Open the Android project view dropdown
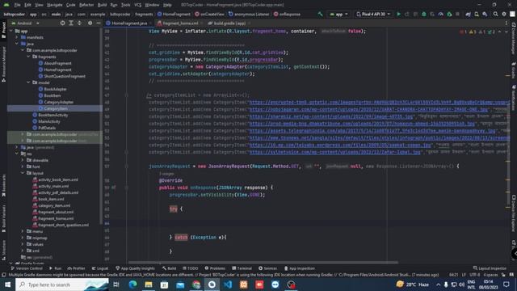The image size is (517, 291). (25, 23)
